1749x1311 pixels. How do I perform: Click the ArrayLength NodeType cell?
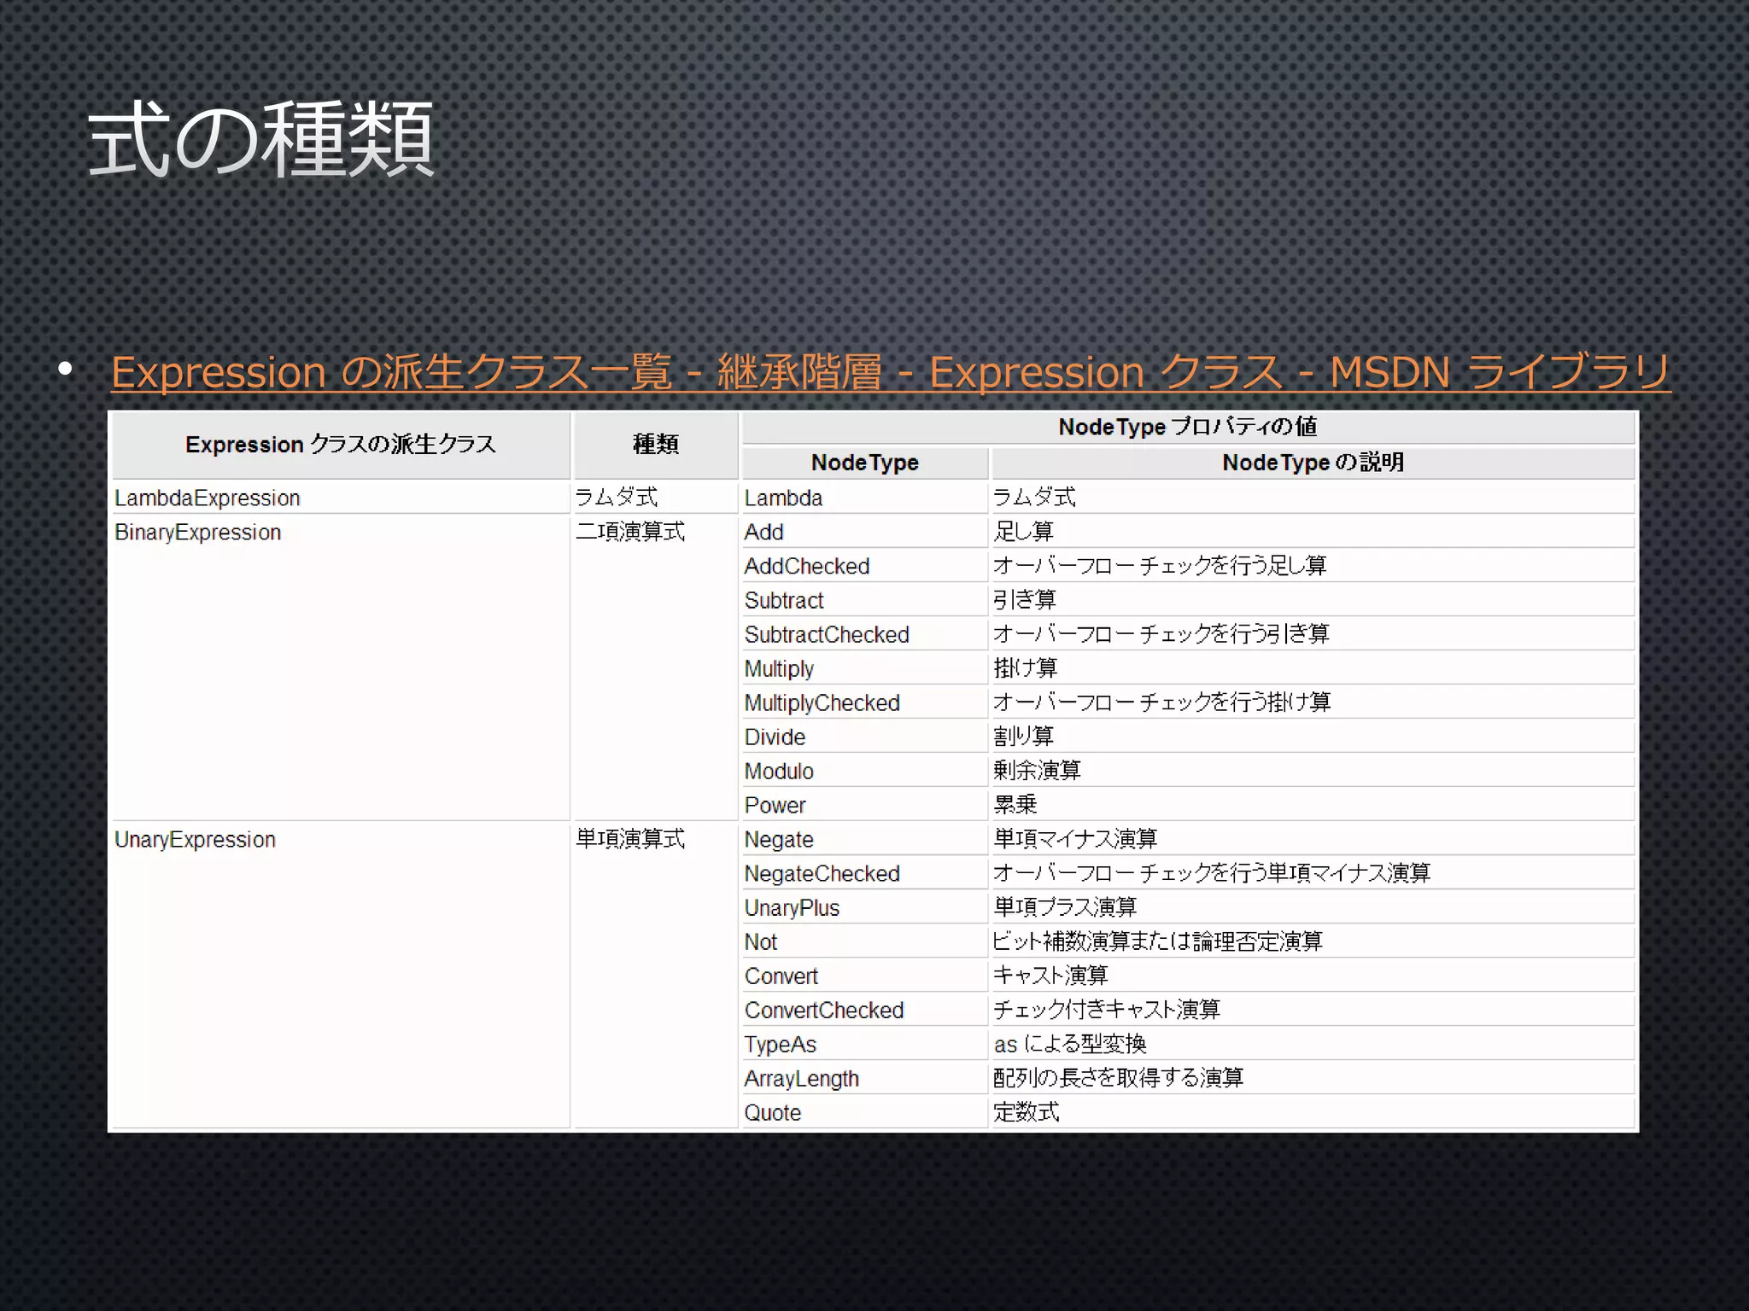coord(865,1078)
